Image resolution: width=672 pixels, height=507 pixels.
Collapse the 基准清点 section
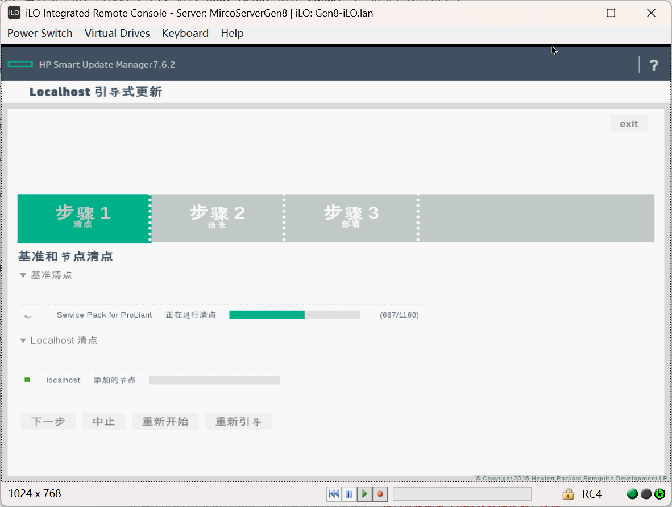point(23,275)
